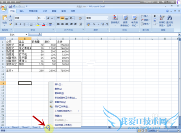The width and height of the screenshot is (181, 133).
Task: Click the Conditional Formatting icon
Action: 115,18
